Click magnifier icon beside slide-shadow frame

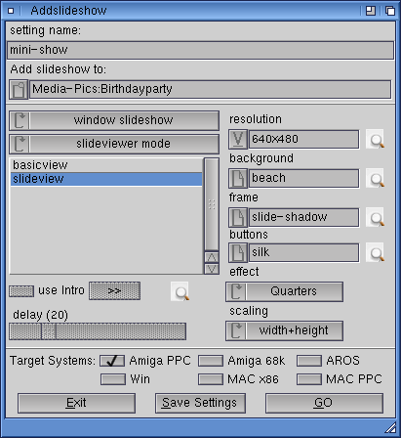pyautogui.click(x=375, y=218)
